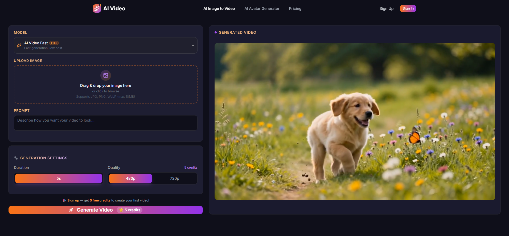
Task: Open the Pricing page
Action: pyautogui.click(x=295, y=8)
